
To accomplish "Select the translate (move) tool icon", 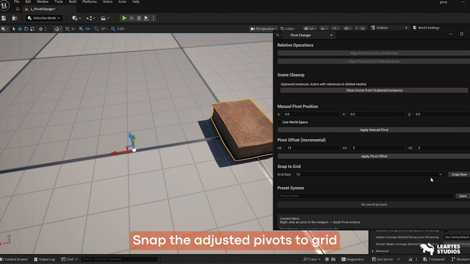I will (21, 28).
